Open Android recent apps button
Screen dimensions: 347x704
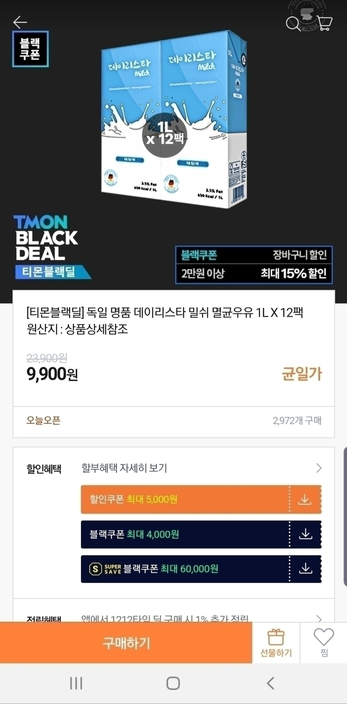[x=76, y=683]
